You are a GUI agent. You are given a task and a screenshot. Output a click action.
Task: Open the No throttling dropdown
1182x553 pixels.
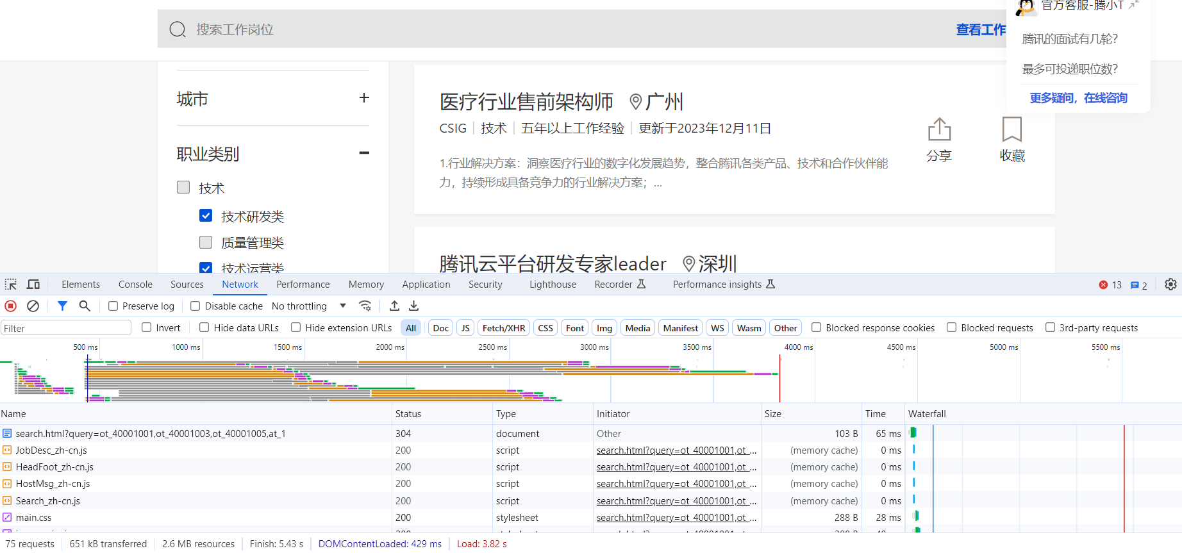309,306
